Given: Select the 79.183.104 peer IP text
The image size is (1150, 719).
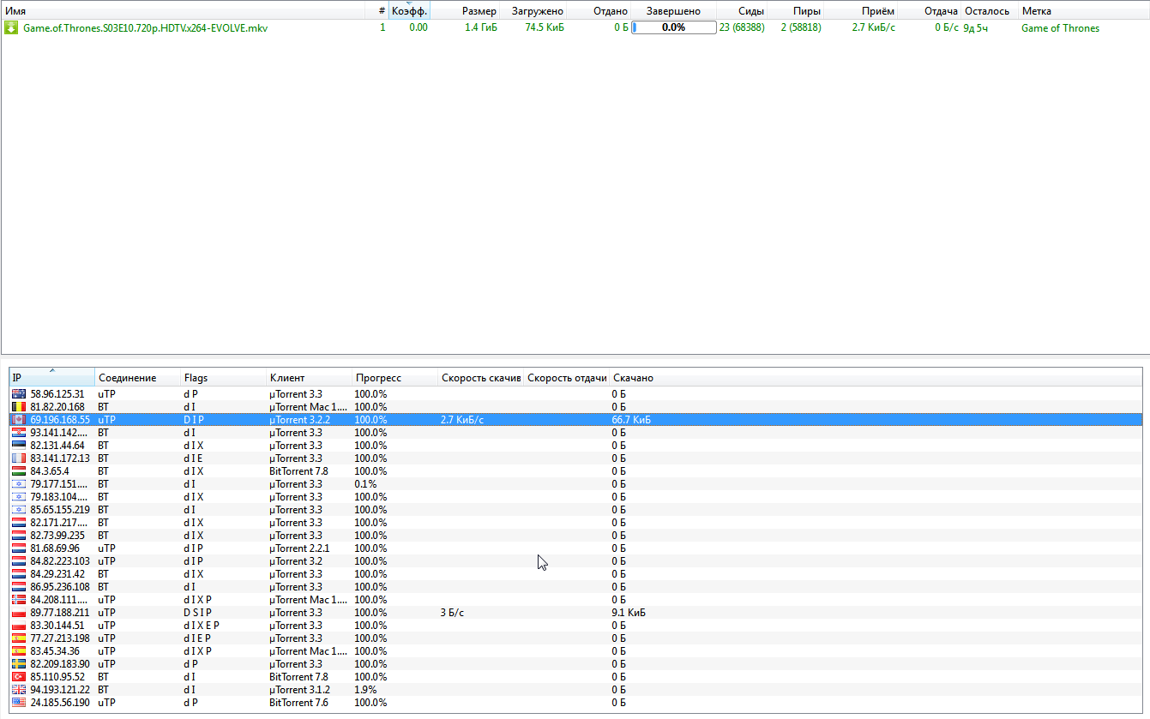Looking at the screenshot, I should coord(59,497).
